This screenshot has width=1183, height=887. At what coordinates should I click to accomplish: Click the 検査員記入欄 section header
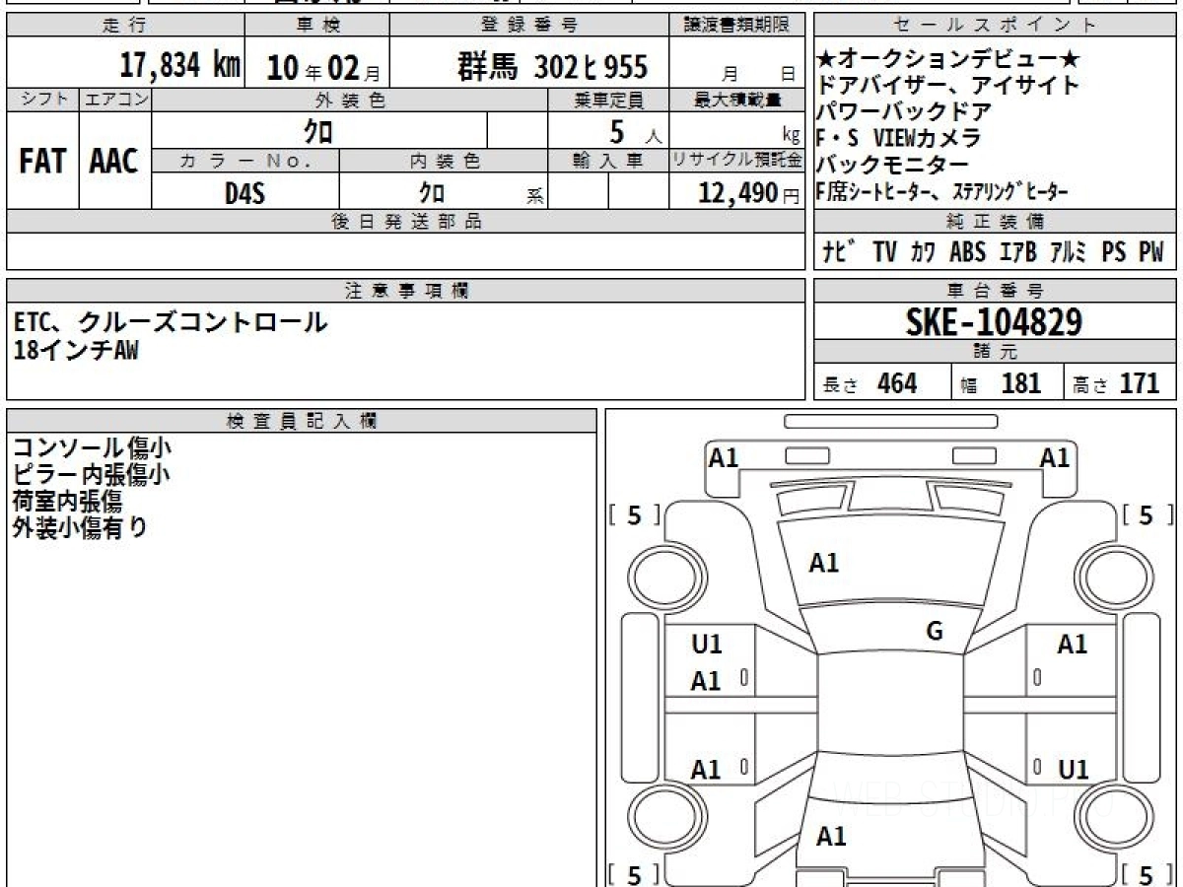pos(301,421)
